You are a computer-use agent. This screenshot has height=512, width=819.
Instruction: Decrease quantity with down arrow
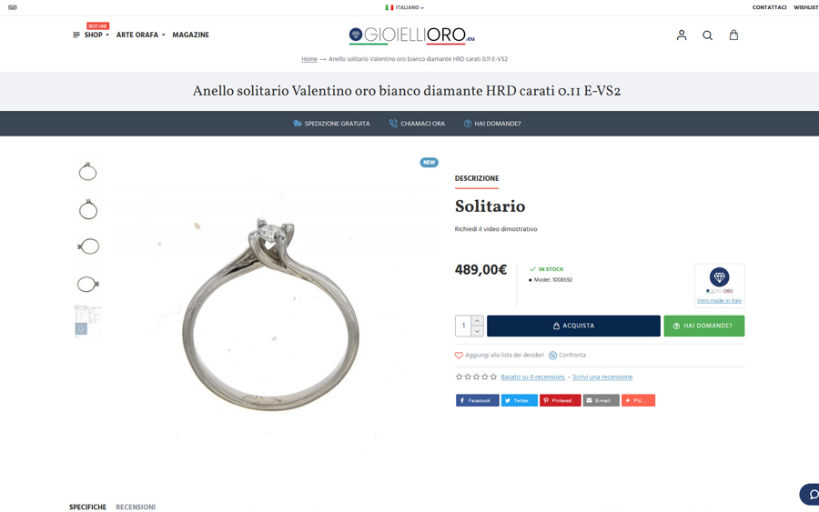pos(477,331)
